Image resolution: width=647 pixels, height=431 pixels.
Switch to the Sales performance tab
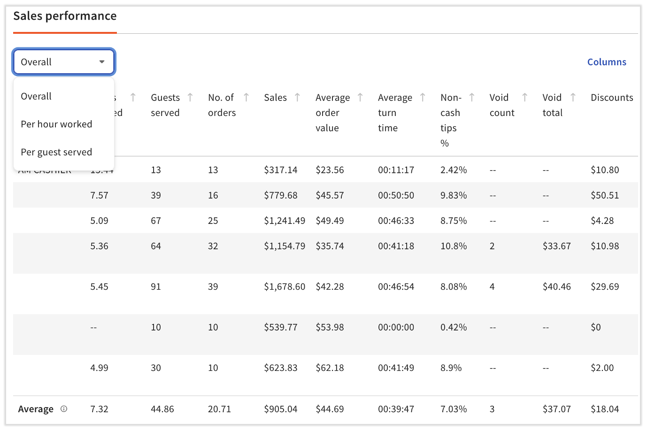65,15
